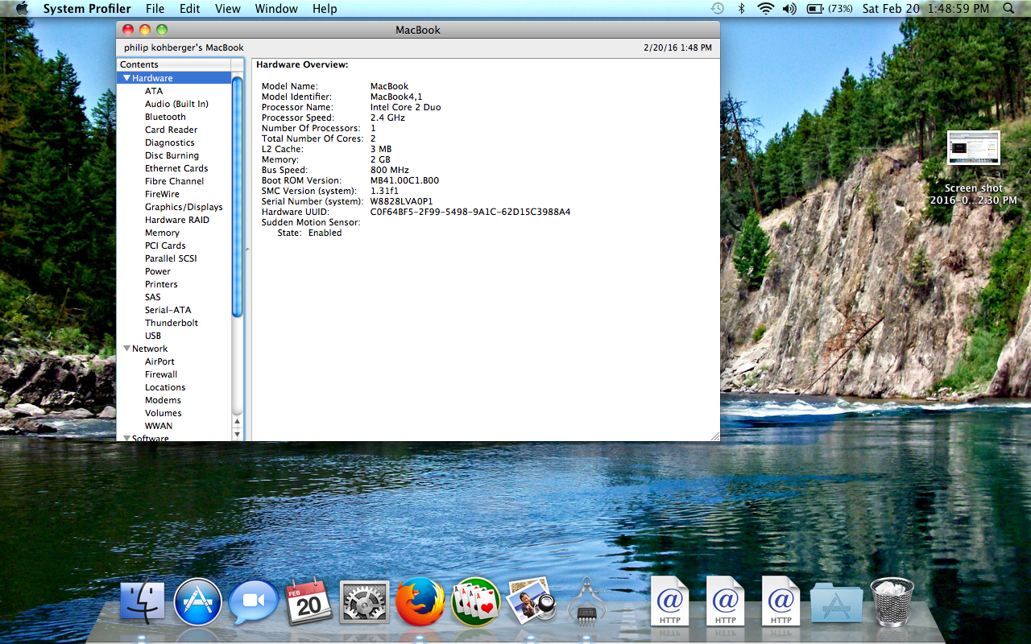
Task: Open the Help menu
Action: coord(325,9)
